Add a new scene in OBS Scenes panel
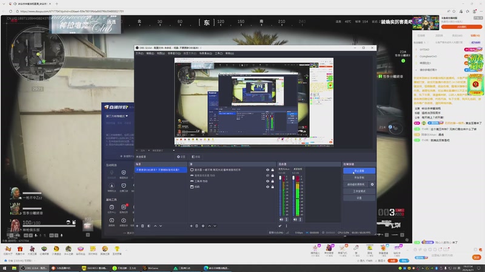This screenshot has height=272, width=485. click(138, 226)
